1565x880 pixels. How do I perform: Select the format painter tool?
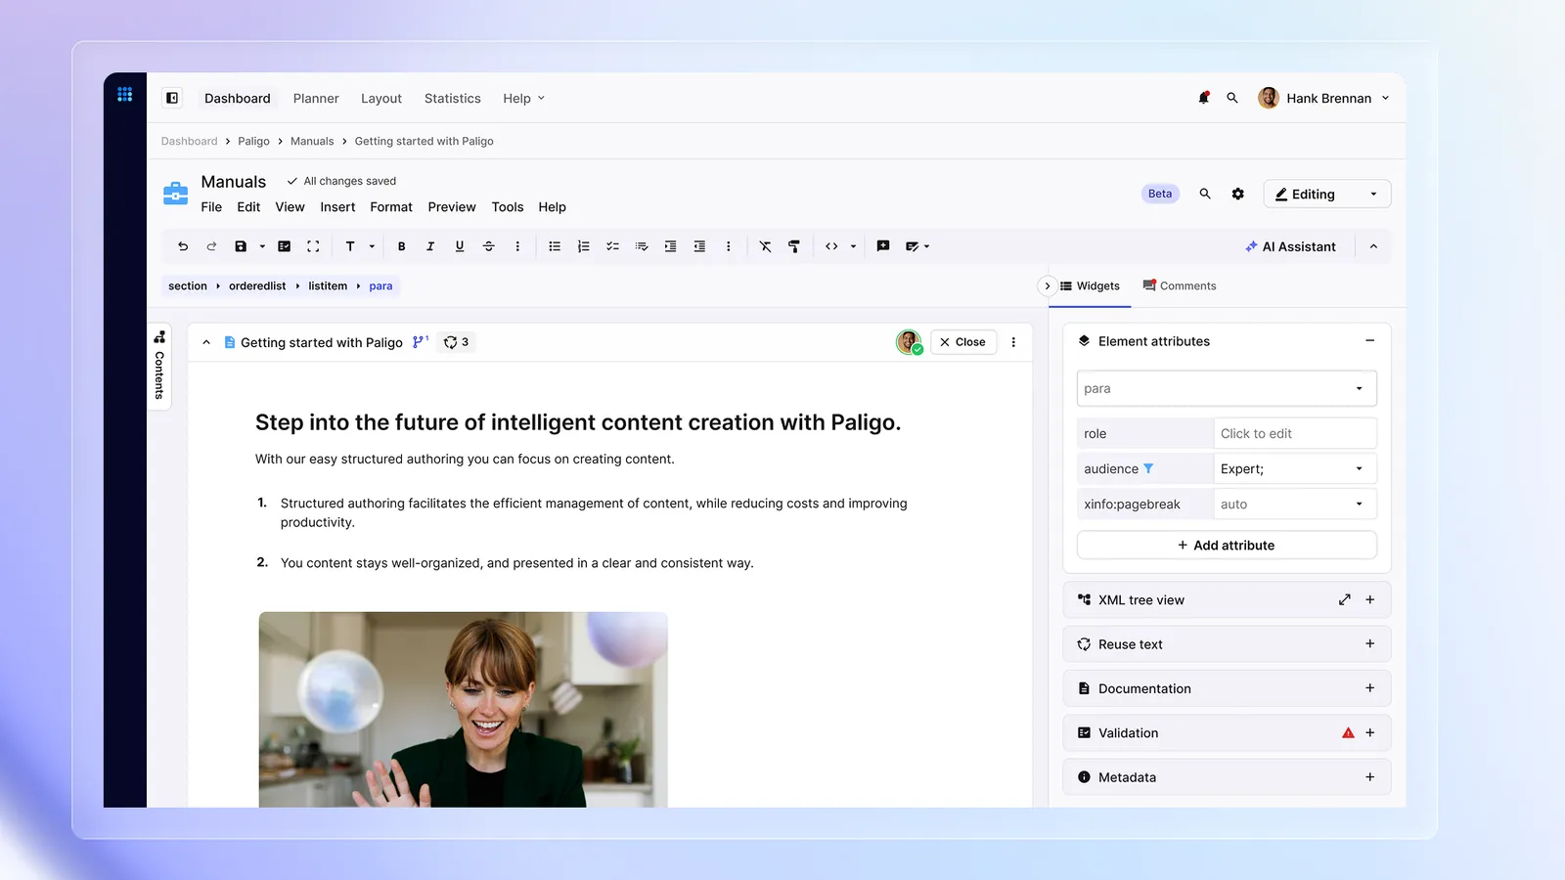(x=794, y=246)
